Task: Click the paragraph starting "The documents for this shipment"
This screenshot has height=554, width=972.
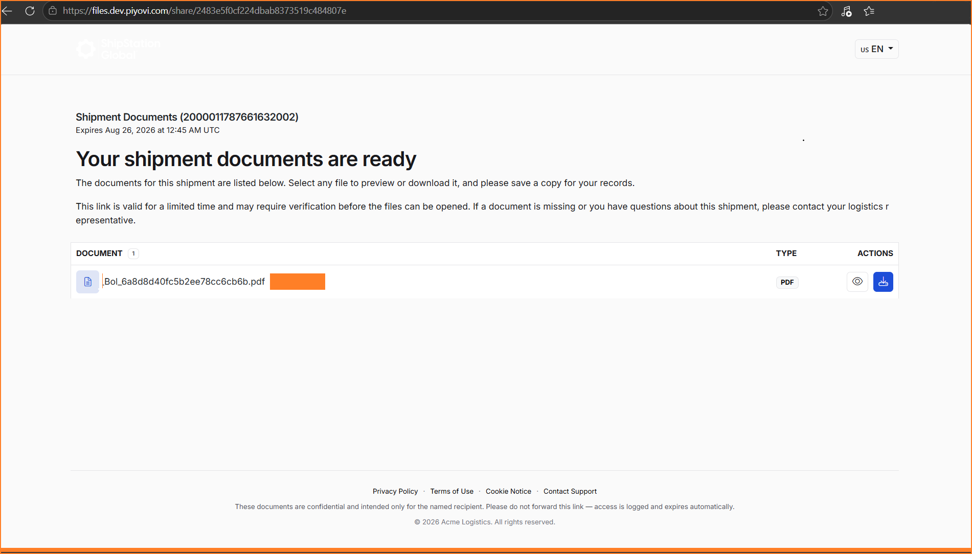Action: point(355,183)
